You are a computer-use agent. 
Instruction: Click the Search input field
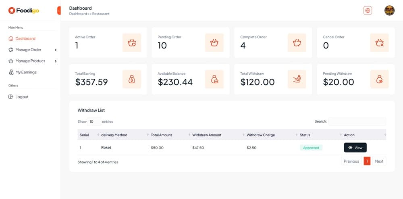tap(357, 121)
